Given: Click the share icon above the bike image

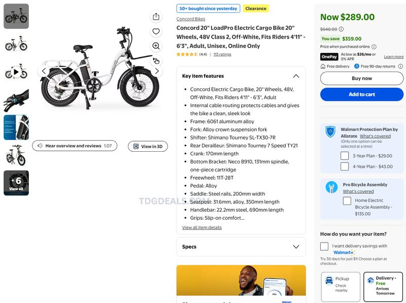Looking at the screenshot, I should click(156, 17).
